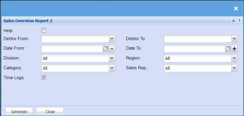Viewport: 244px width, 116px height.
Task: Enable the Help checkbox
Action: pyautogui.click(x=44, y=30)
